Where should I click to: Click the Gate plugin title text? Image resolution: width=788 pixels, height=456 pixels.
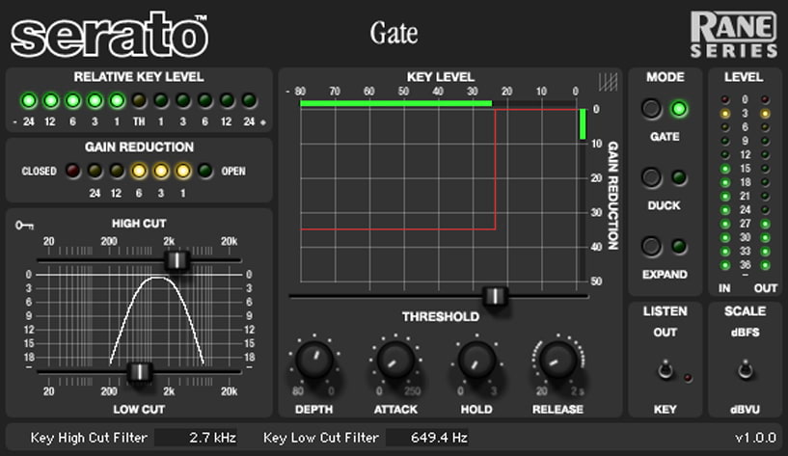394,34
